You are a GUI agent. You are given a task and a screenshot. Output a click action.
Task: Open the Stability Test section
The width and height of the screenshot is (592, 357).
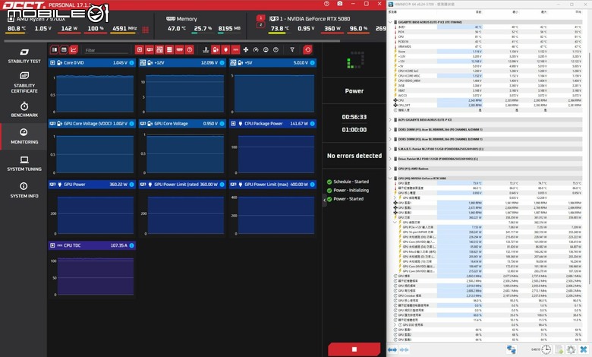coord(24,55)
